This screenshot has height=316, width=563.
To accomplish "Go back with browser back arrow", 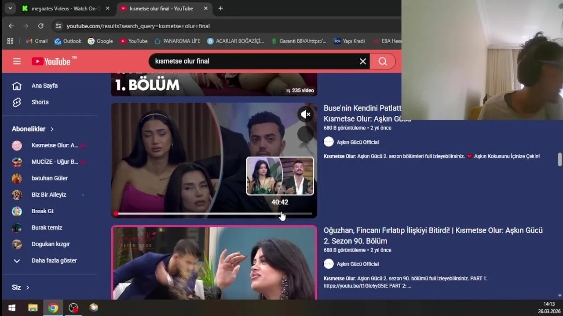I will pos(11,26).
